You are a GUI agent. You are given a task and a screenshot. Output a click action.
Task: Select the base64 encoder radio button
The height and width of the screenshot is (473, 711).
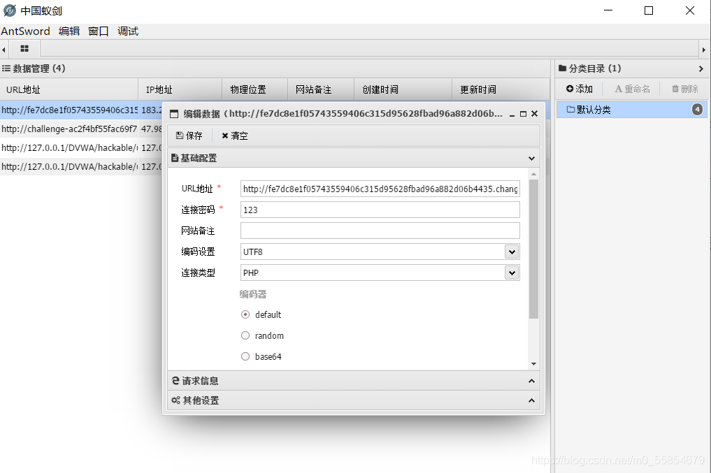coord(245,356)
